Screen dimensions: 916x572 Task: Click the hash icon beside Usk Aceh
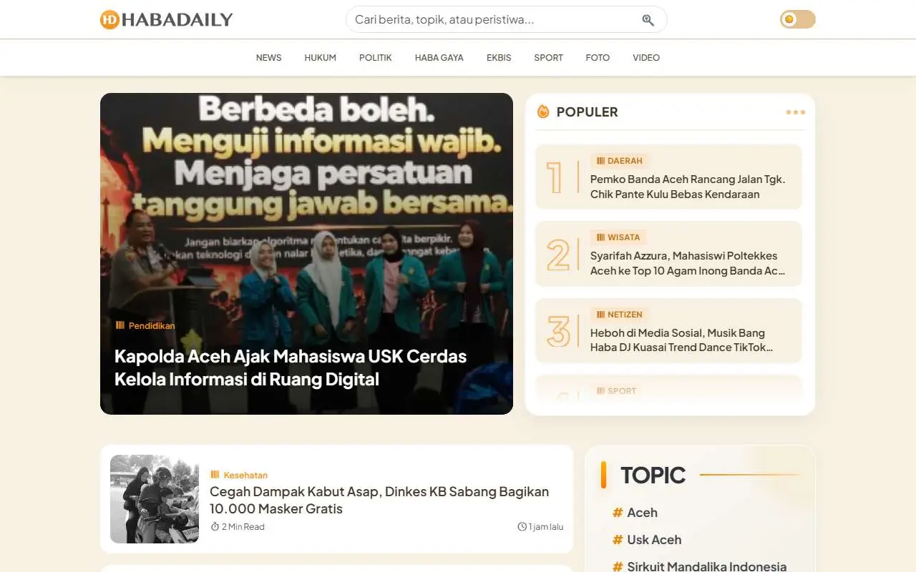point(618,540)
